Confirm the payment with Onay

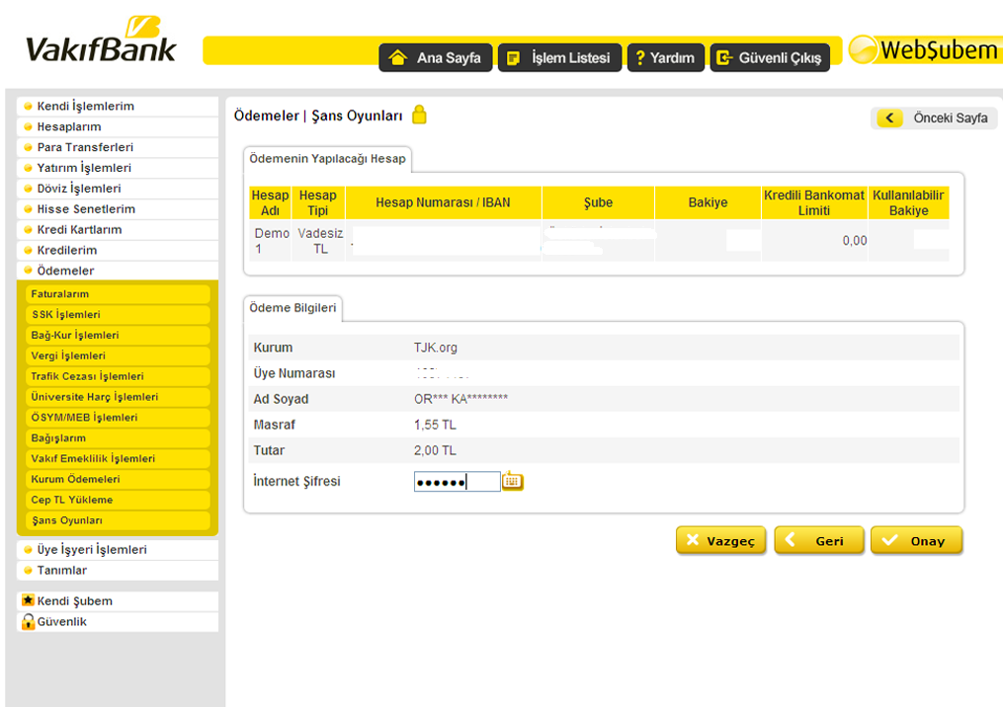pos(917,541)
